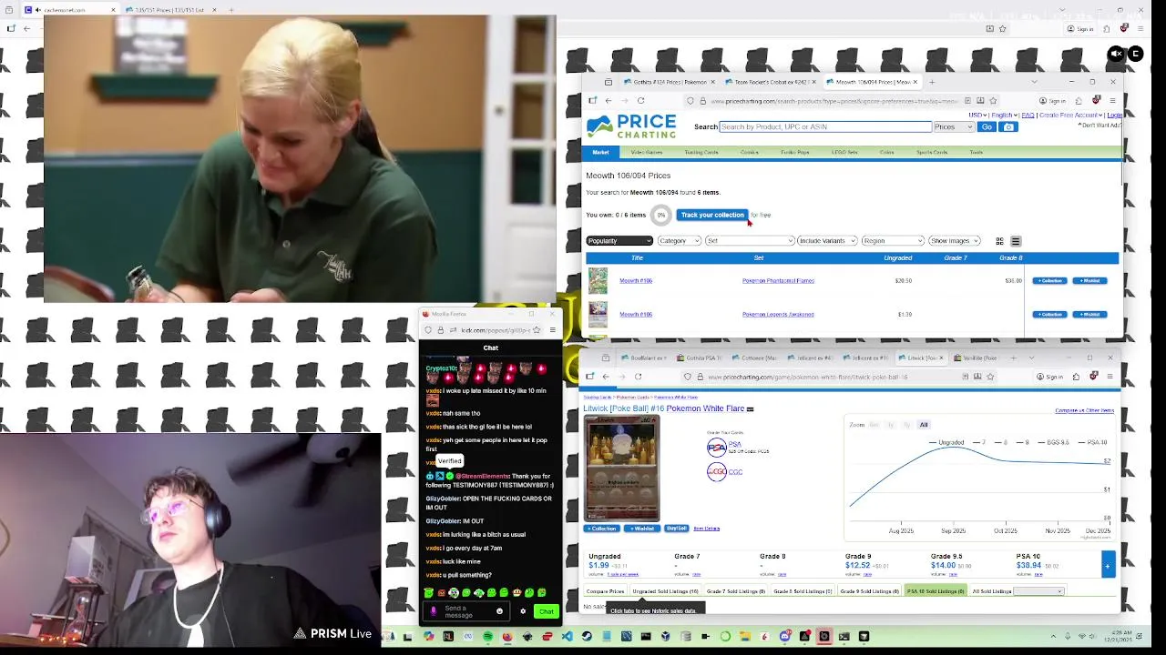Click the Track your collection button
Screen dimensions: 1166x655
(712, 215)
